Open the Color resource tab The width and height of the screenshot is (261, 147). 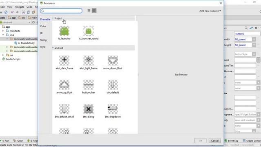pos(43,26)
